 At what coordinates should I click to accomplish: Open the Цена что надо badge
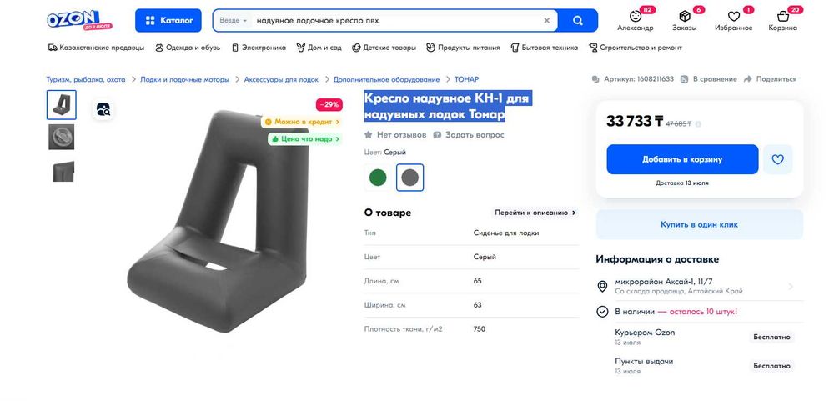[304, 138]
